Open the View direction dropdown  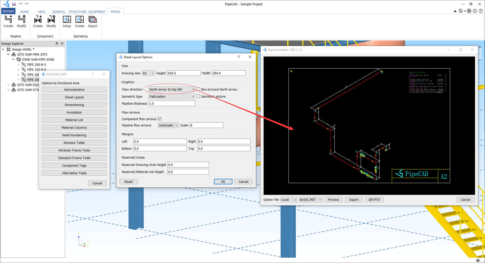(x=172, y=89)
